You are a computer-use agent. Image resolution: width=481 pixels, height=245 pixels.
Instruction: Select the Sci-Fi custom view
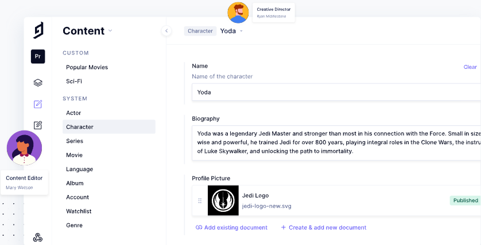pos(74,81)
